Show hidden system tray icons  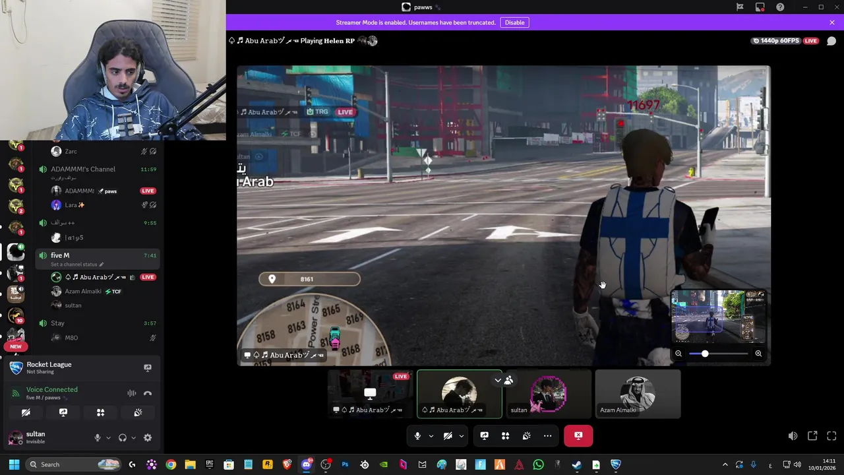pos(725,464)
